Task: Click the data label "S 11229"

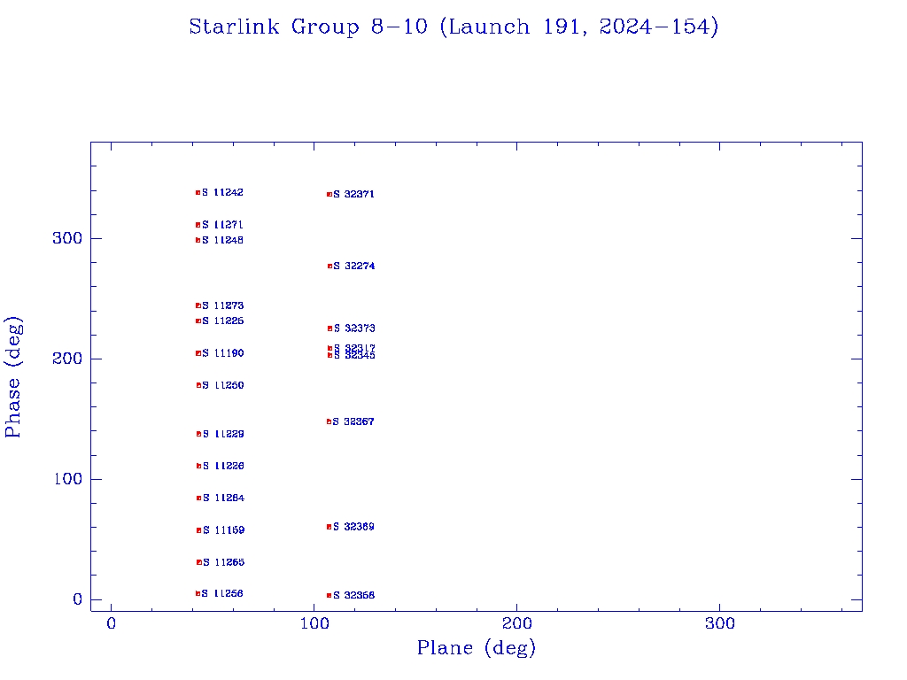Action: pyautogui.click(x=223, y=434)
